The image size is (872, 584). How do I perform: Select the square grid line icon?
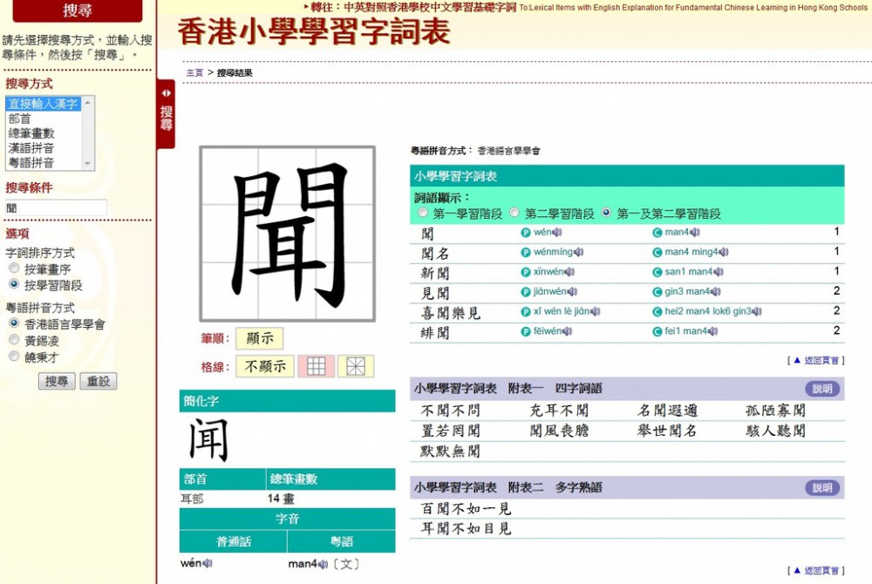tap(316, 366)
